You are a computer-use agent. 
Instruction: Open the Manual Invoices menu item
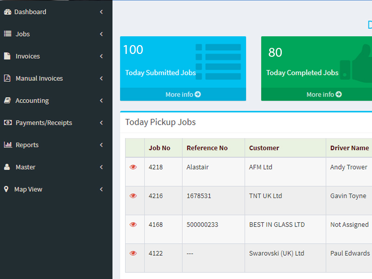(x=39, y=79)
